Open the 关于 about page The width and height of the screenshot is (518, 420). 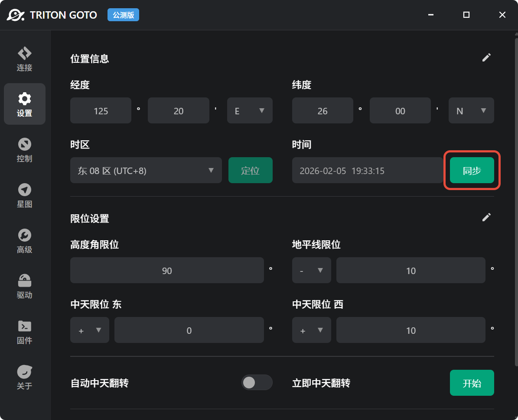click(24, 376)
